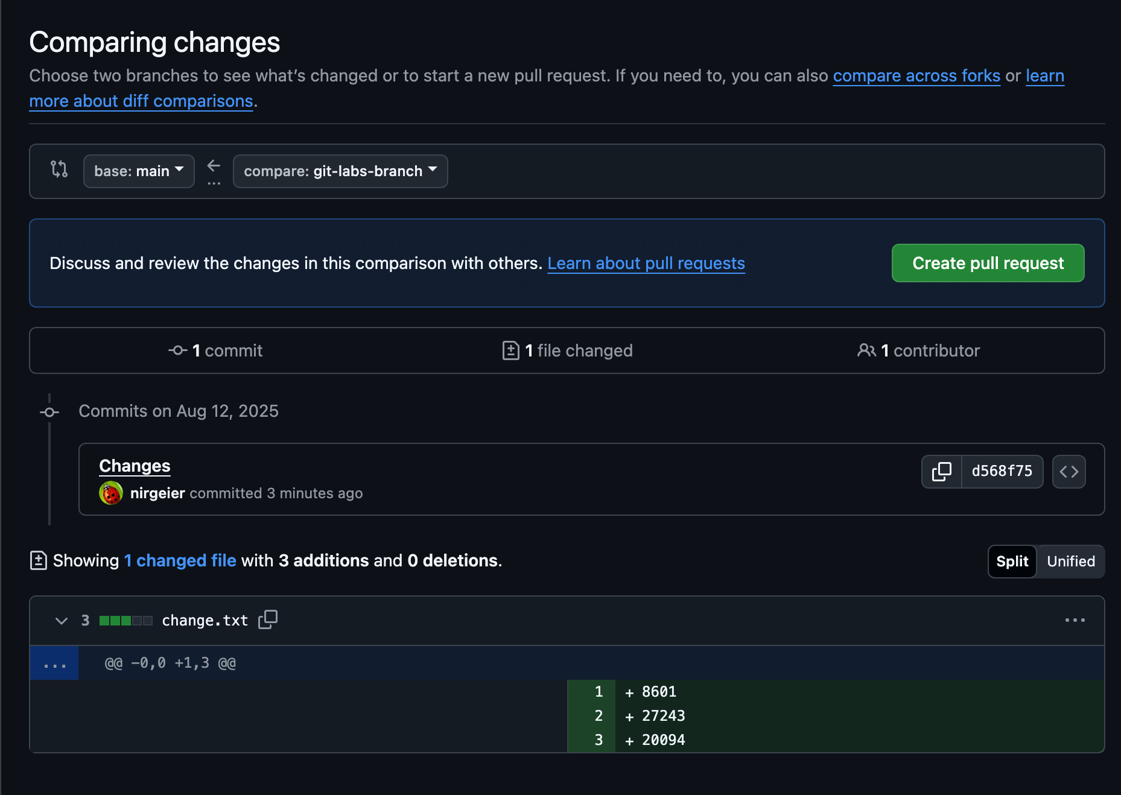Click the diffstat green bar indicator

125,621
